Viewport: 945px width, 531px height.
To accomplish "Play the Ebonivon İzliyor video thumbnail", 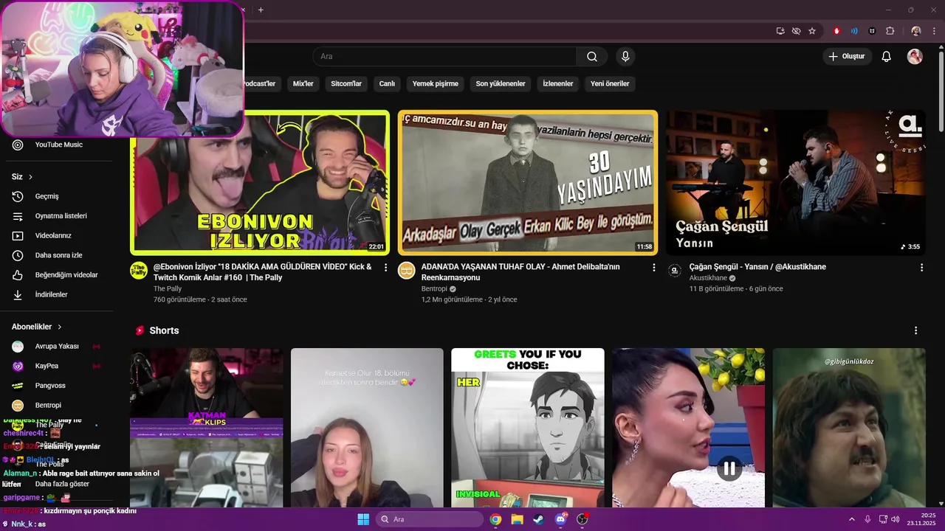I will [260, 183].
